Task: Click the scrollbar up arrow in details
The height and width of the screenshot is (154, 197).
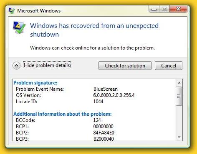Action: coord(179,83)
